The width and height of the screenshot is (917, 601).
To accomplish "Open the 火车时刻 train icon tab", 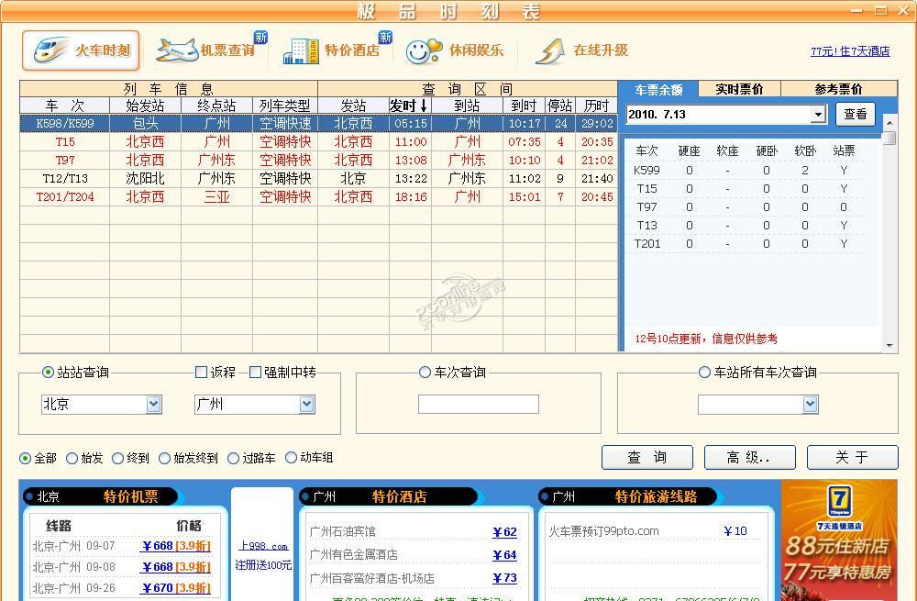I will click(82, 50).
